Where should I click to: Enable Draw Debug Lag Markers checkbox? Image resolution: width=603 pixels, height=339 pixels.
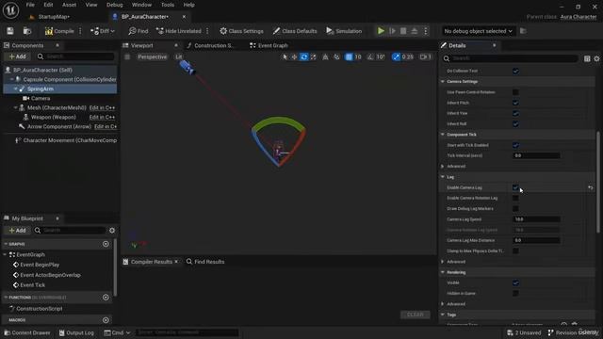click(515, 209)
